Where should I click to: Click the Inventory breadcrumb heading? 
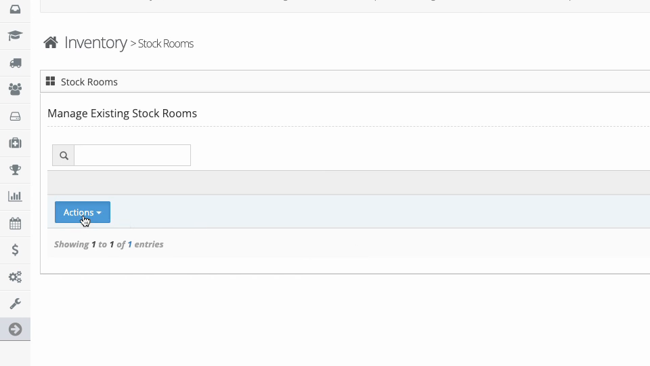click(x=95, y=43)
